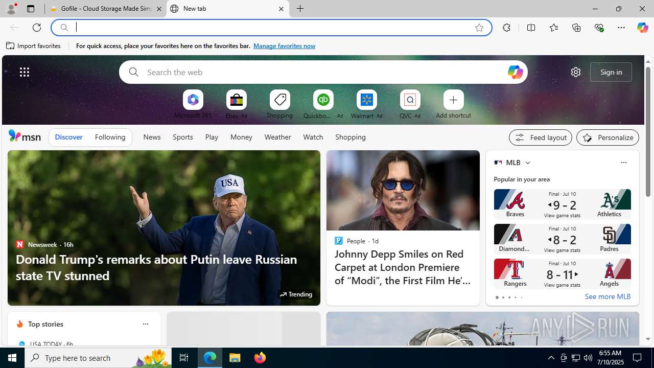654x368 pixels.
Task: Select fourth MLB card page dot
Action: click(515, 297)
